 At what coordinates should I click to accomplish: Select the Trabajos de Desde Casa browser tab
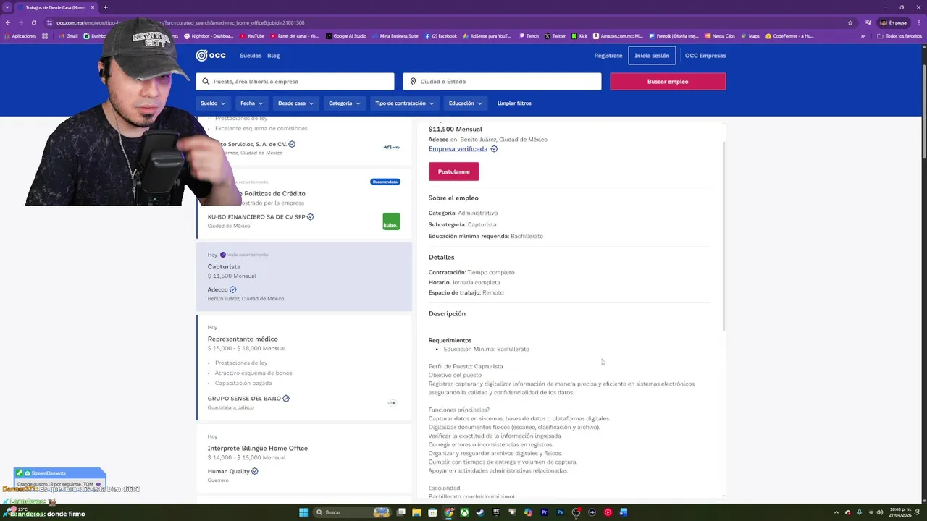tap(55, 7)
